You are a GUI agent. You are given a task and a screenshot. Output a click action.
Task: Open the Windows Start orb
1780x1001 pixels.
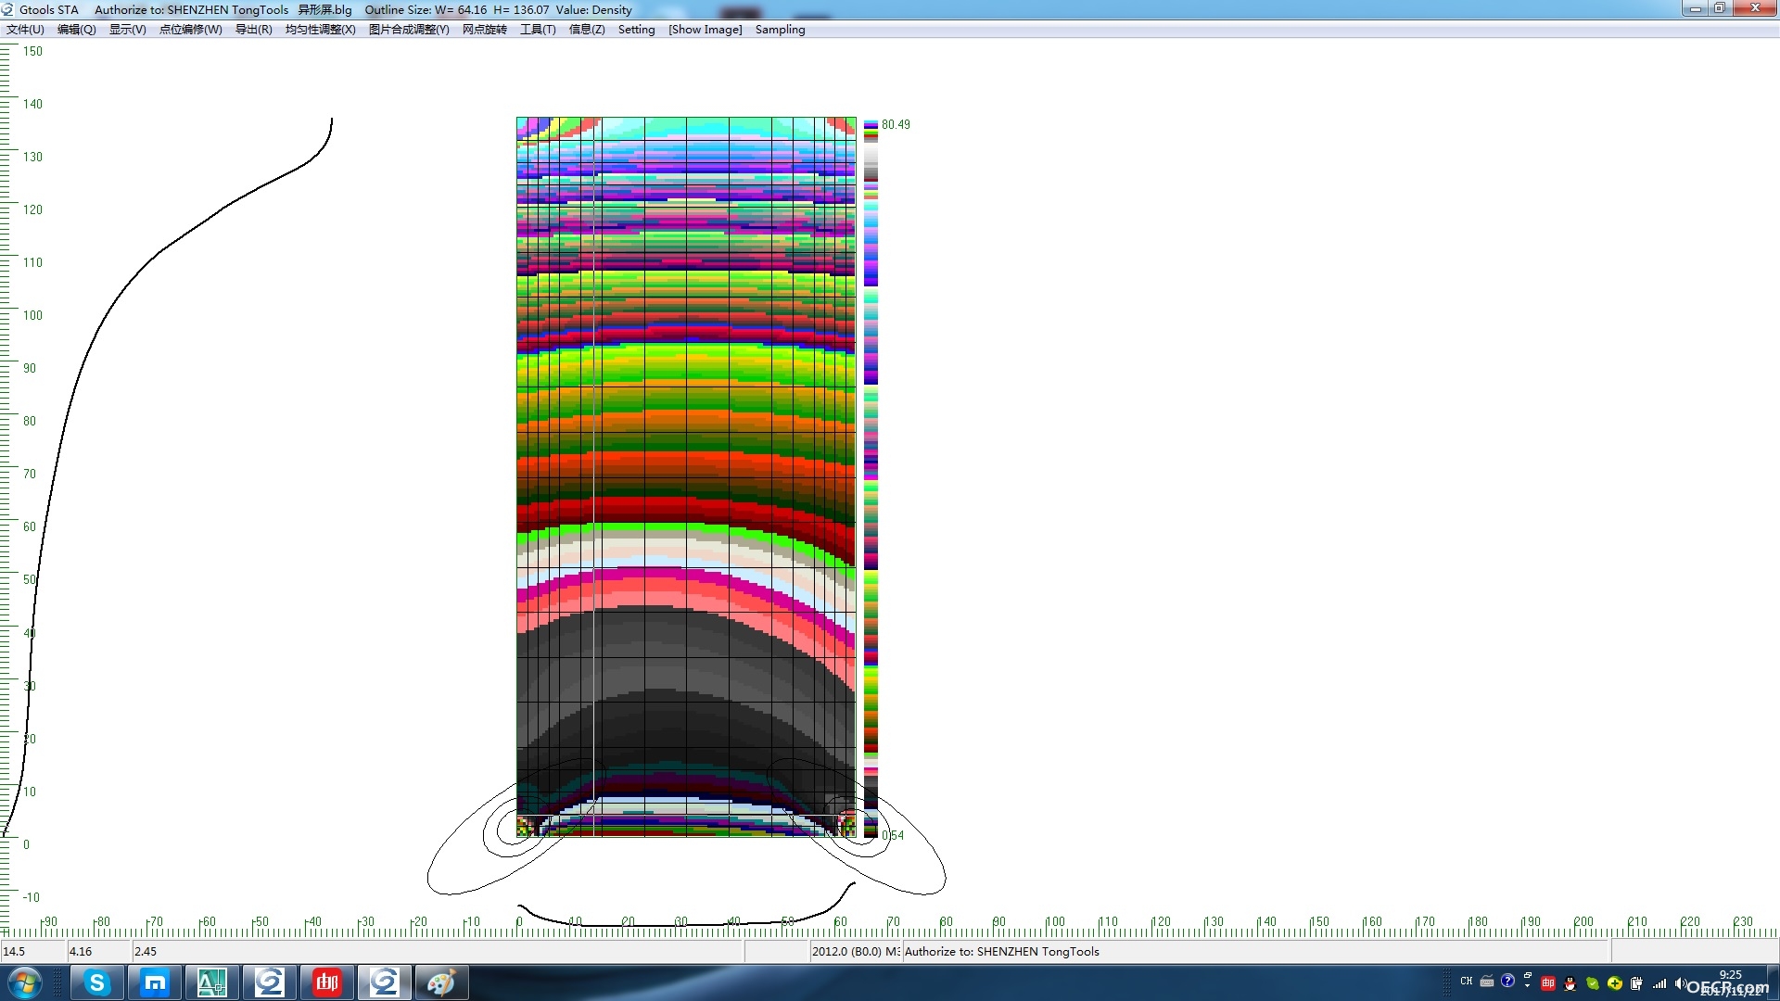tap(25, 982)
